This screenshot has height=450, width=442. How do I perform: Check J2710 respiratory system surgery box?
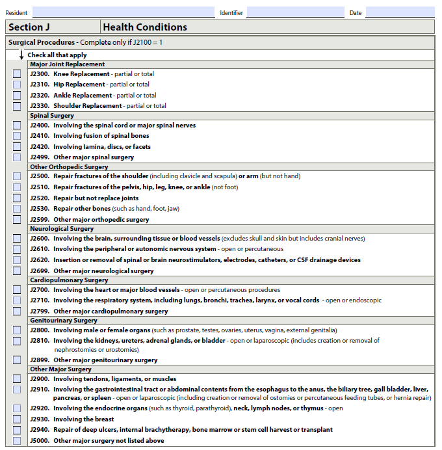17,300
